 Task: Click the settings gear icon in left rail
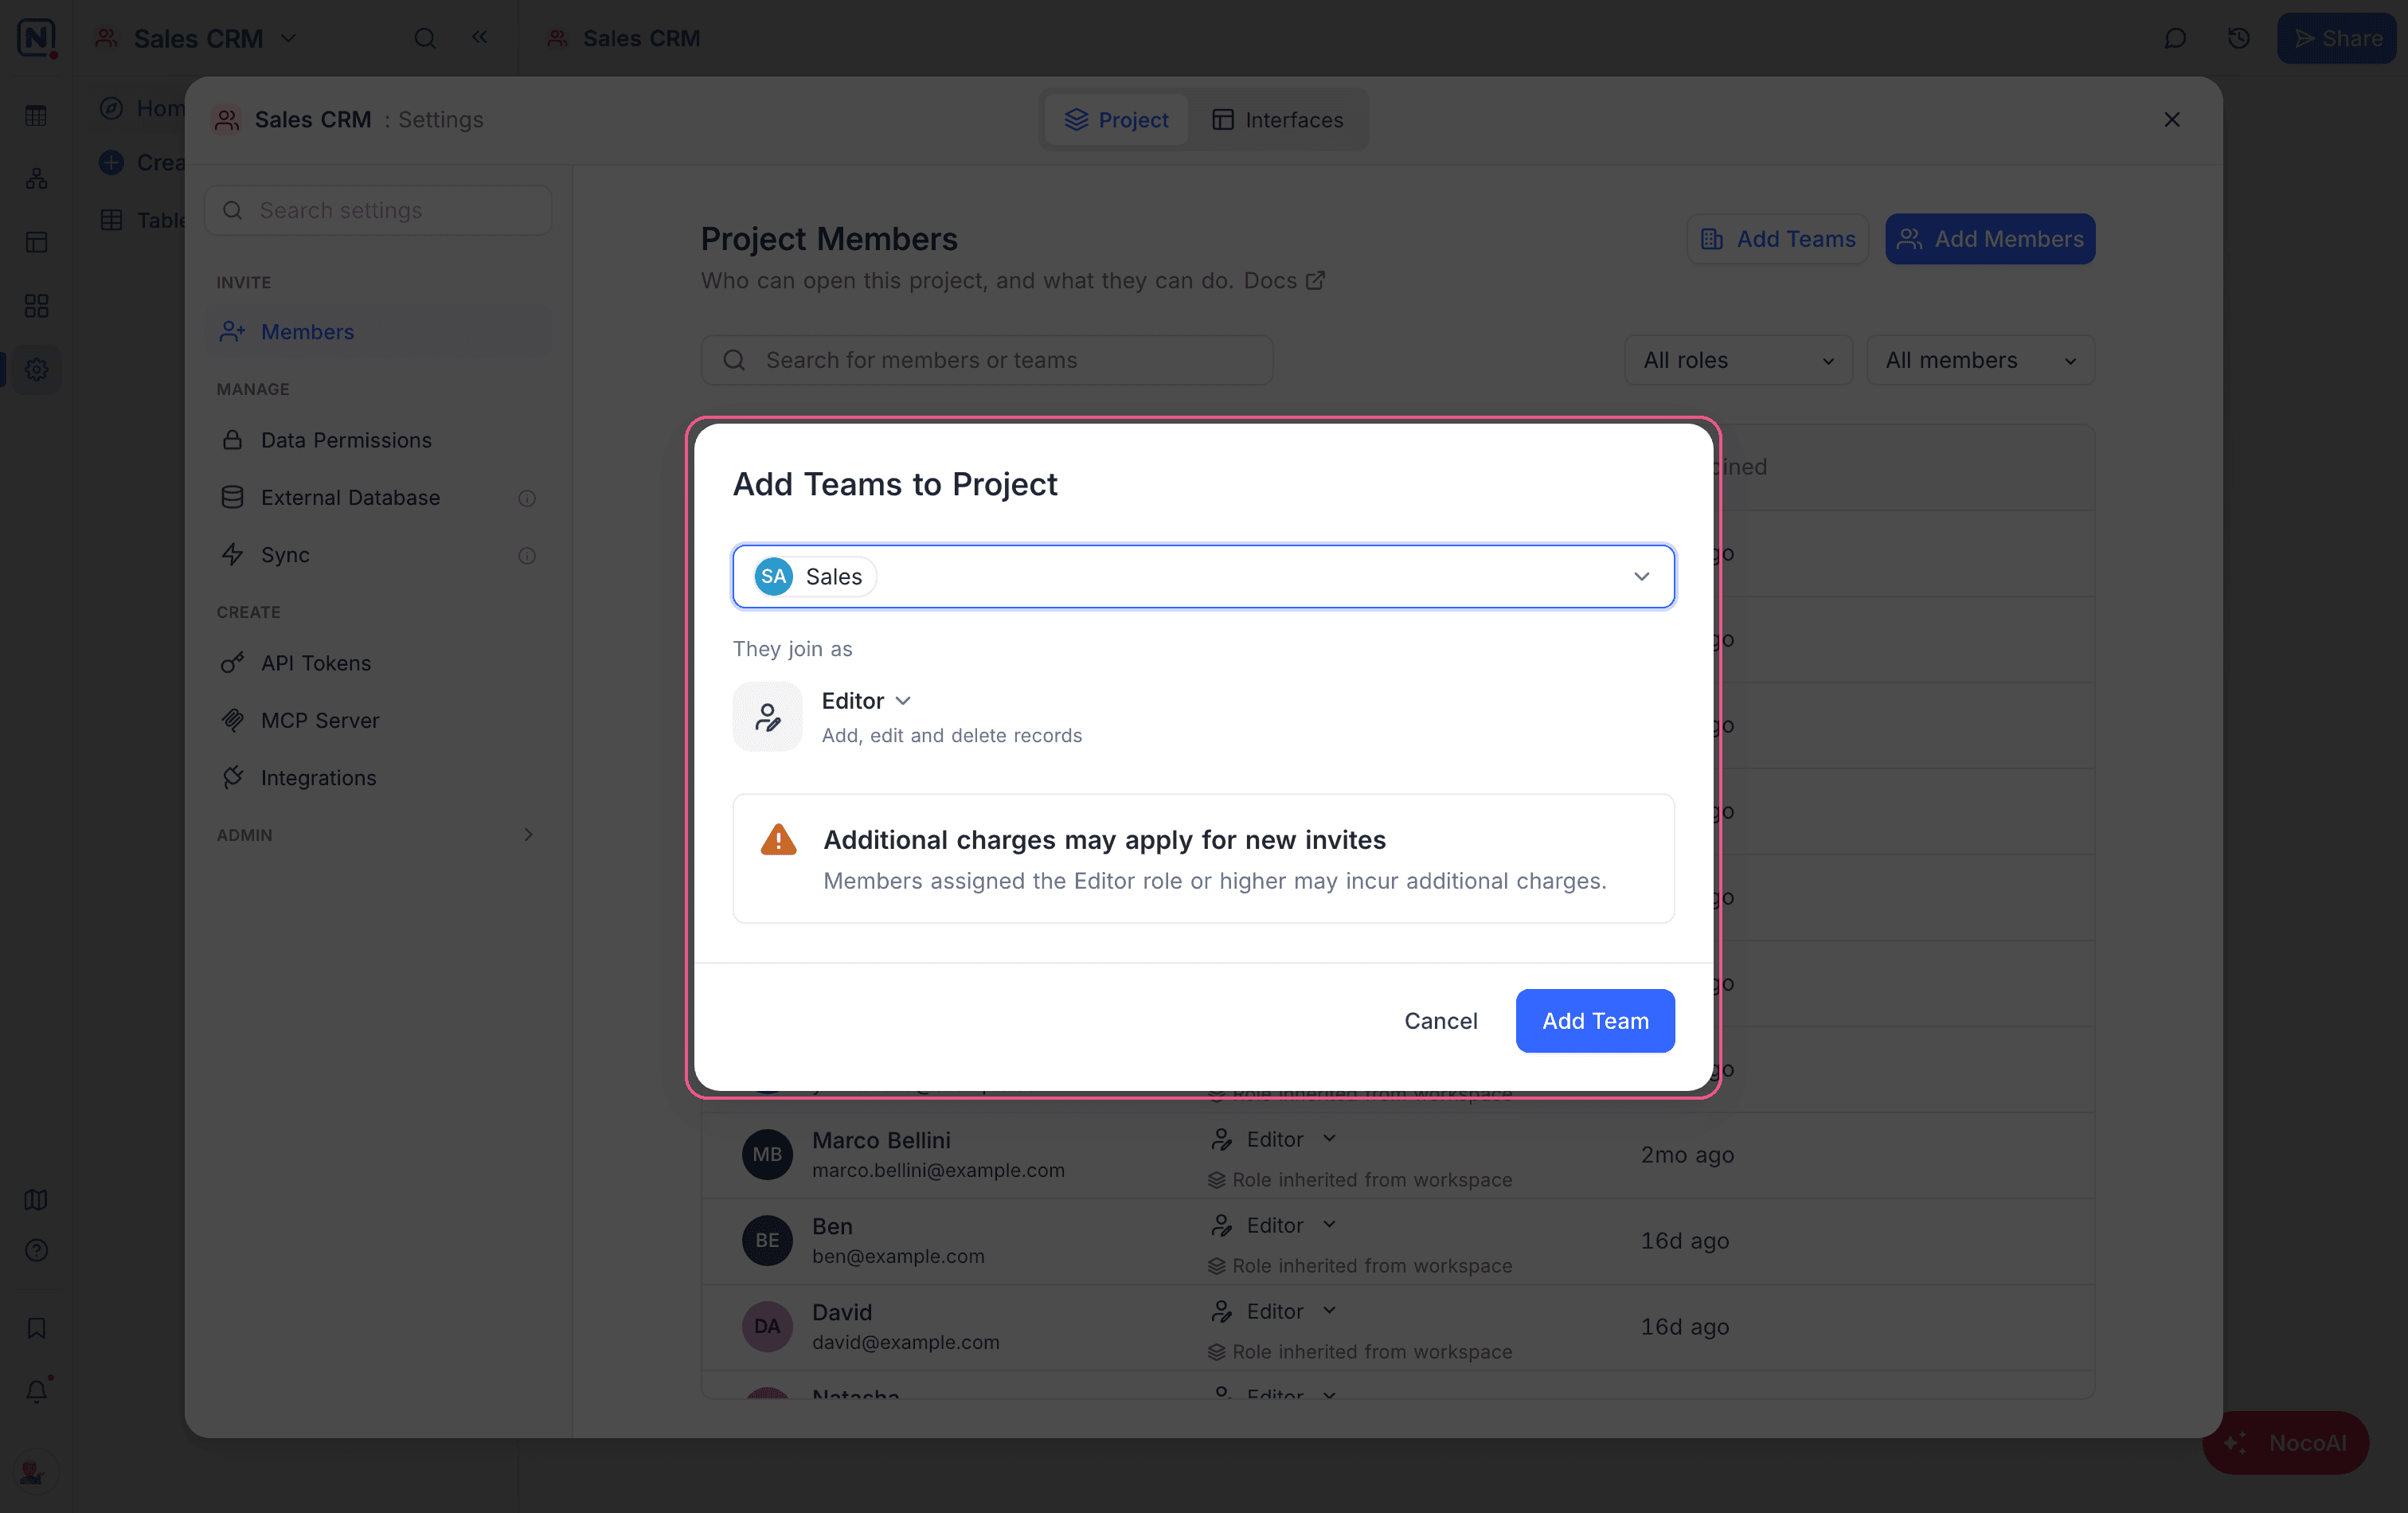[x=37, y=369]
